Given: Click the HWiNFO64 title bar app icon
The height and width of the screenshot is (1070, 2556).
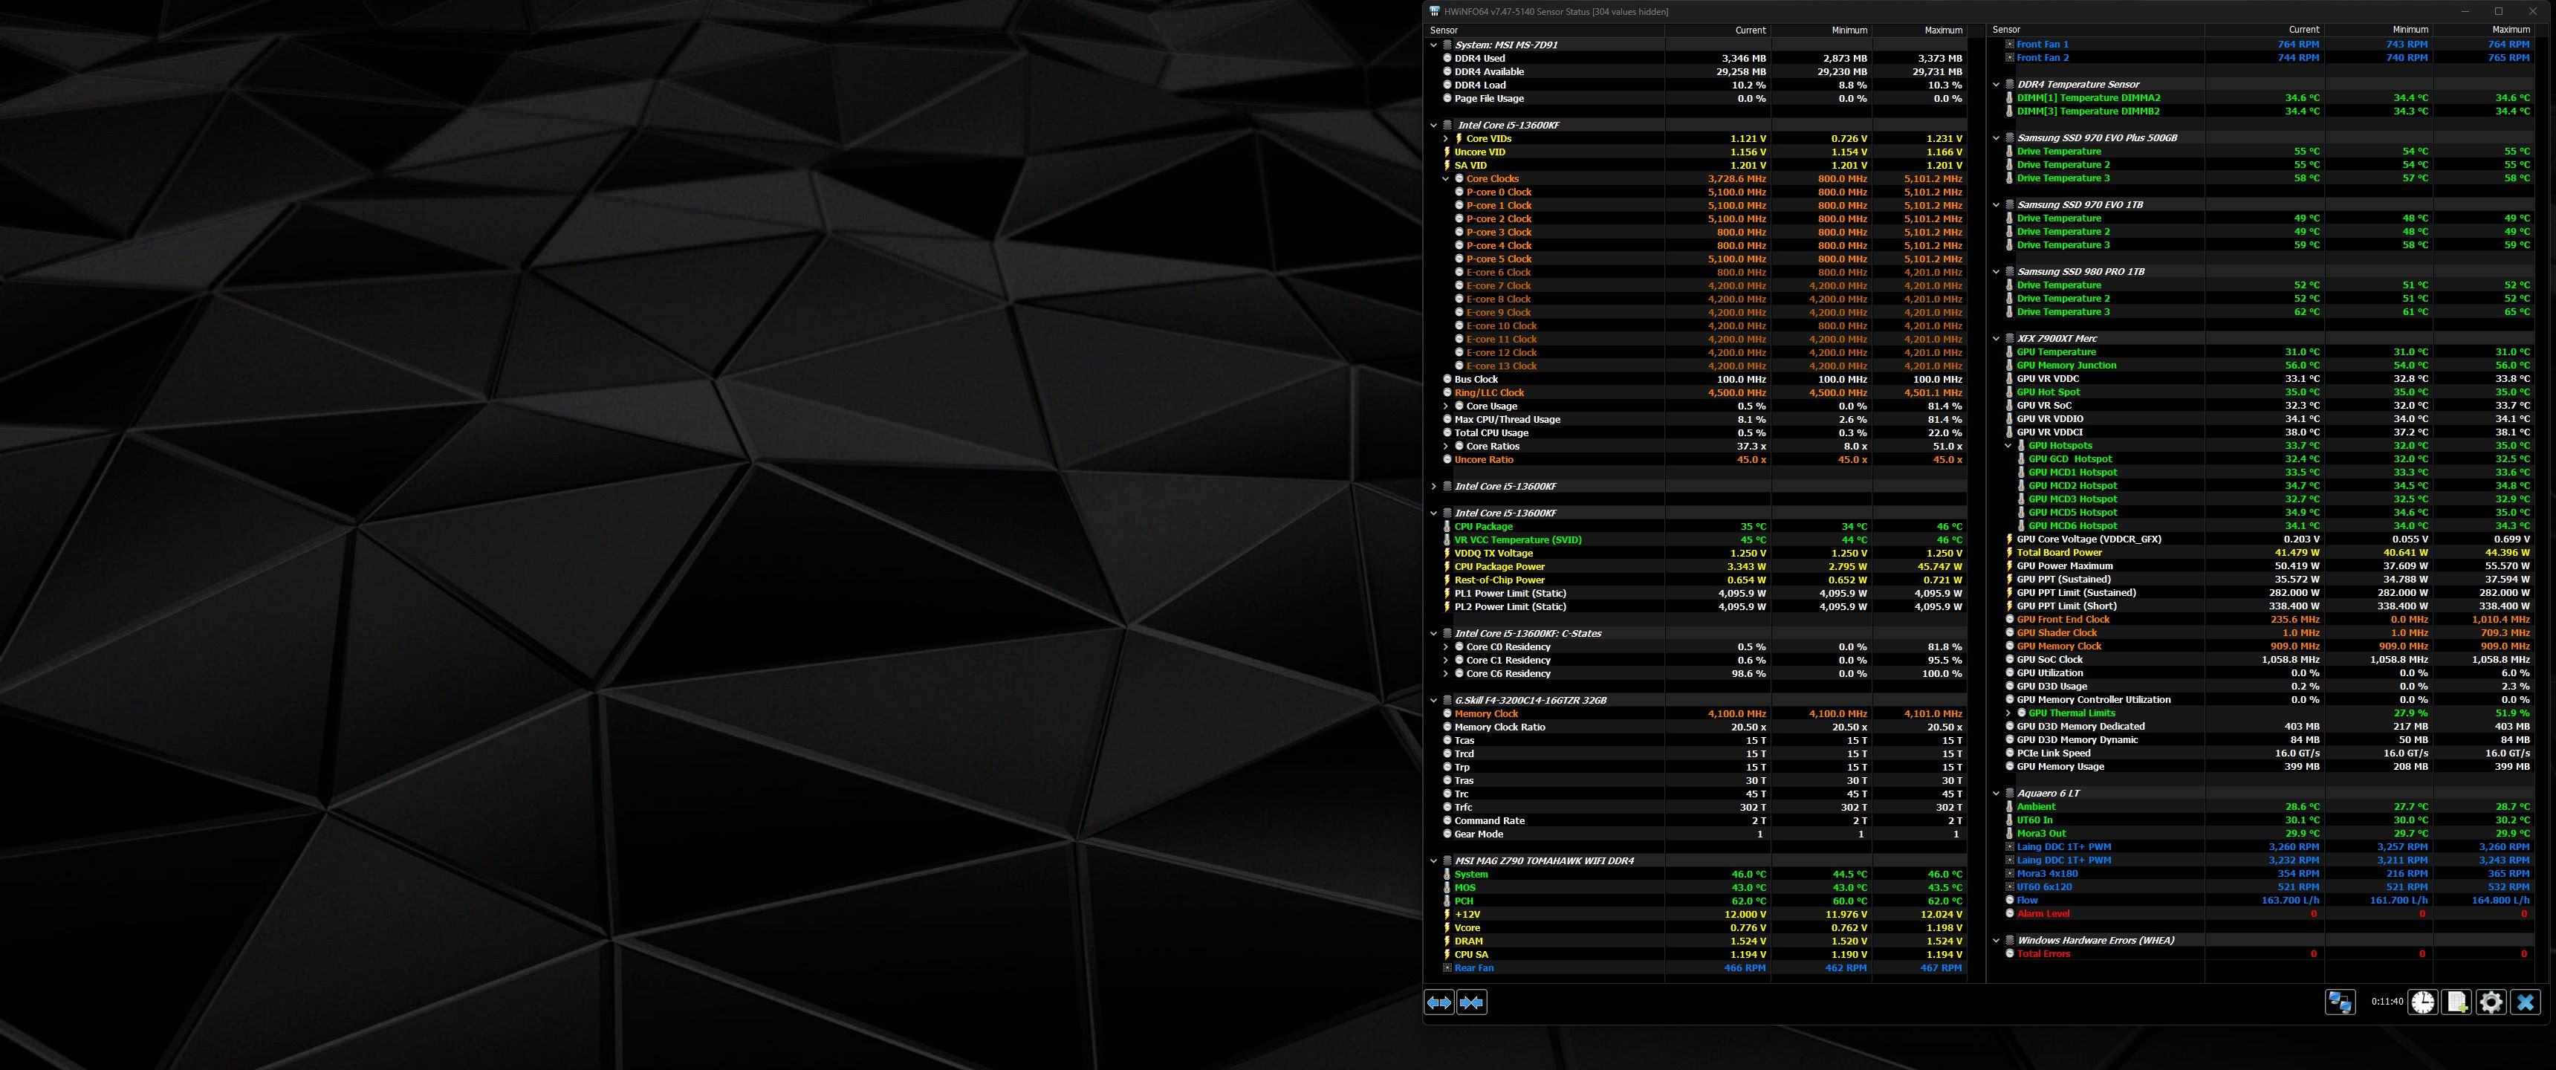Looking at the screenshot, I should [x=1435, y=12].
